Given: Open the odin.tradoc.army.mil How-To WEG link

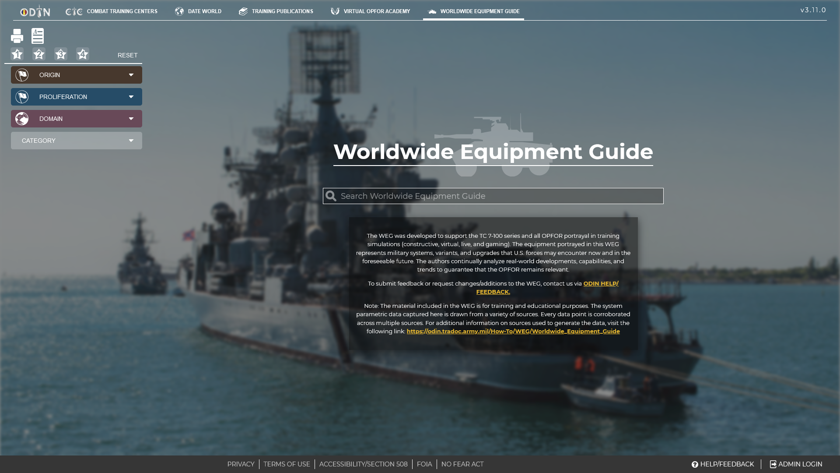Looking at the screenshot, I should (513, 331).
